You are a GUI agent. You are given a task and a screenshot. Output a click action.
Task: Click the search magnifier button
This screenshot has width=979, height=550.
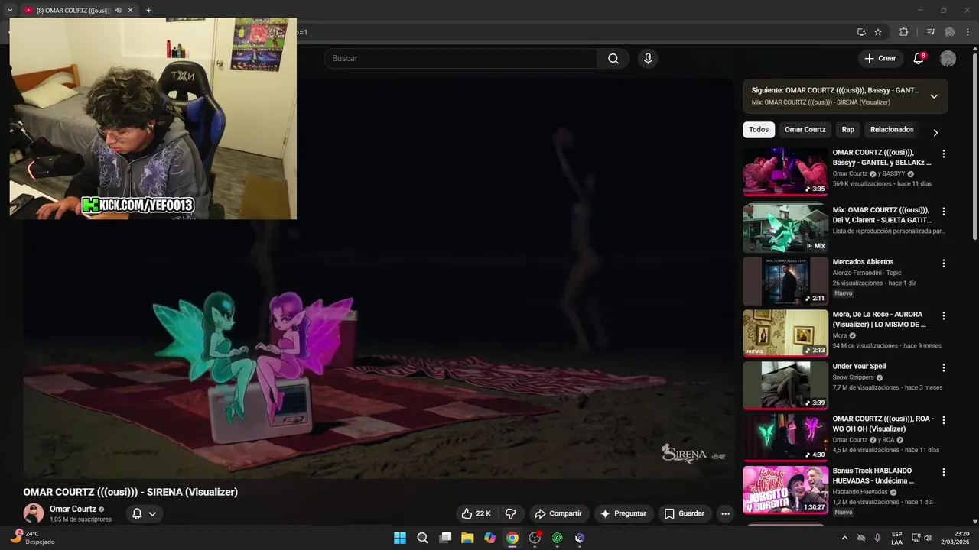coord(613,59)
